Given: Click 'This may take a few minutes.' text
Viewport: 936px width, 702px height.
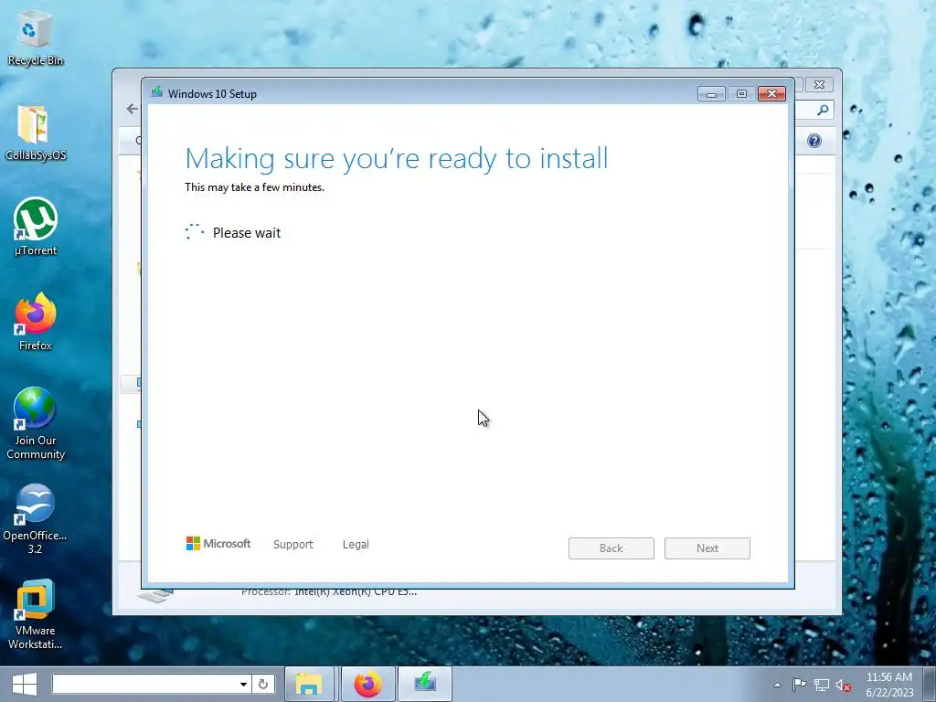Looking at the screenshot, I should tap(254, 187).
